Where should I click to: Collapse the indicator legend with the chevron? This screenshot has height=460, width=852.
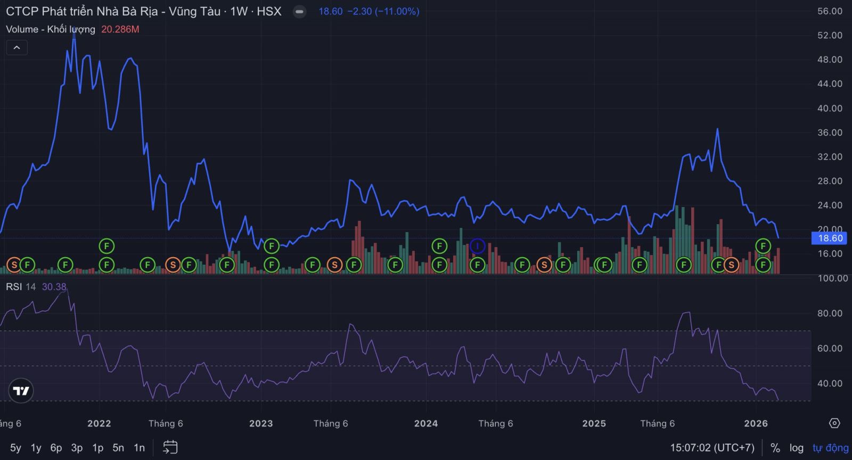pyautogui.click(x=17, y=48)
